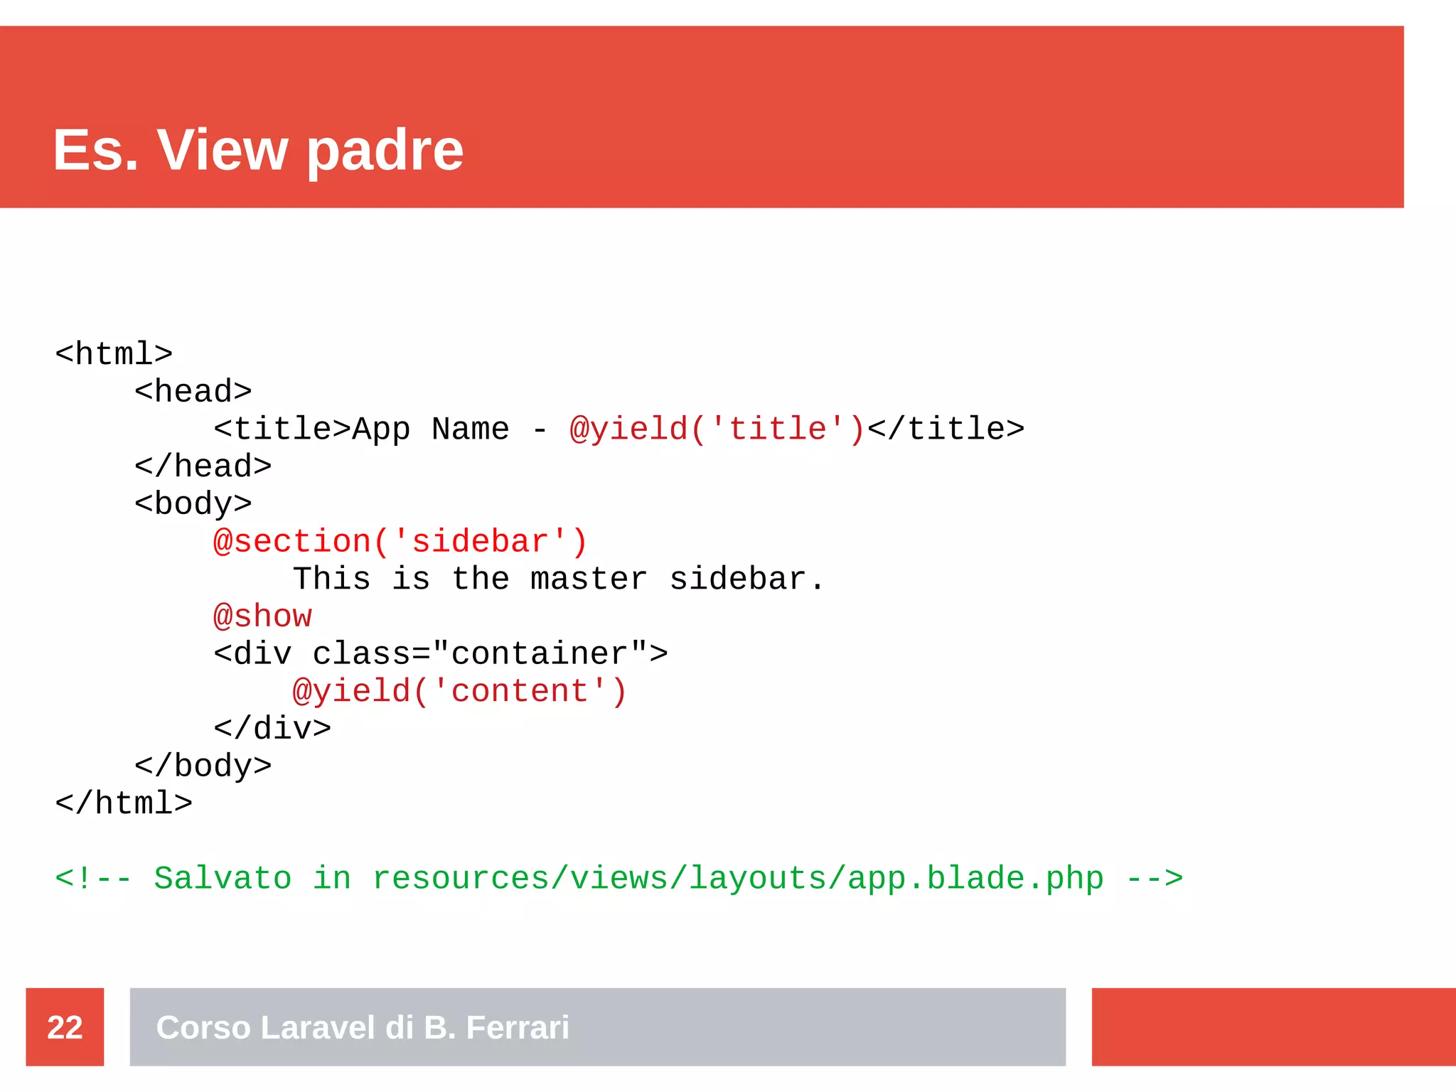Click the red @yield('content') directive
Image resolution: width=1456 pixels, height=1092 pixels.
pos(460,692)
